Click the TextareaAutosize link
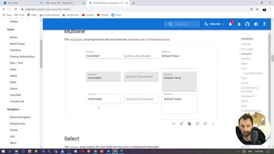This screenshot has width=274, height=154. tap(158, 40)
